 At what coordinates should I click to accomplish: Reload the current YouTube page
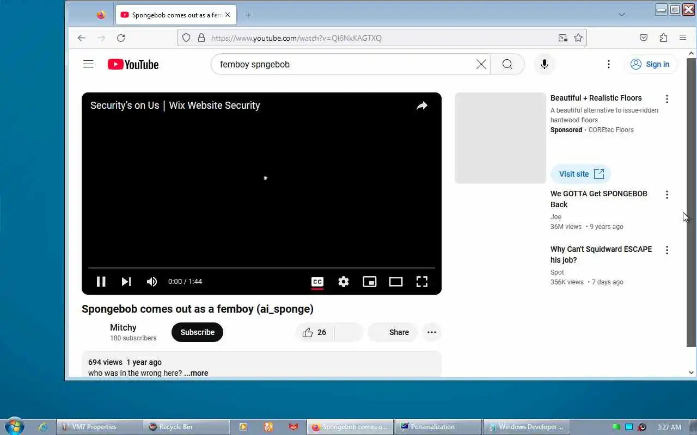121,38
